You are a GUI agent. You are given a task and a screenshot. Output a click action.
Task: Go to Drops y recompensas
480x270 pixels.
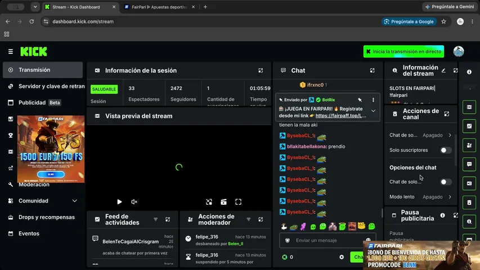pyautogui.click(x=43, y=217)
